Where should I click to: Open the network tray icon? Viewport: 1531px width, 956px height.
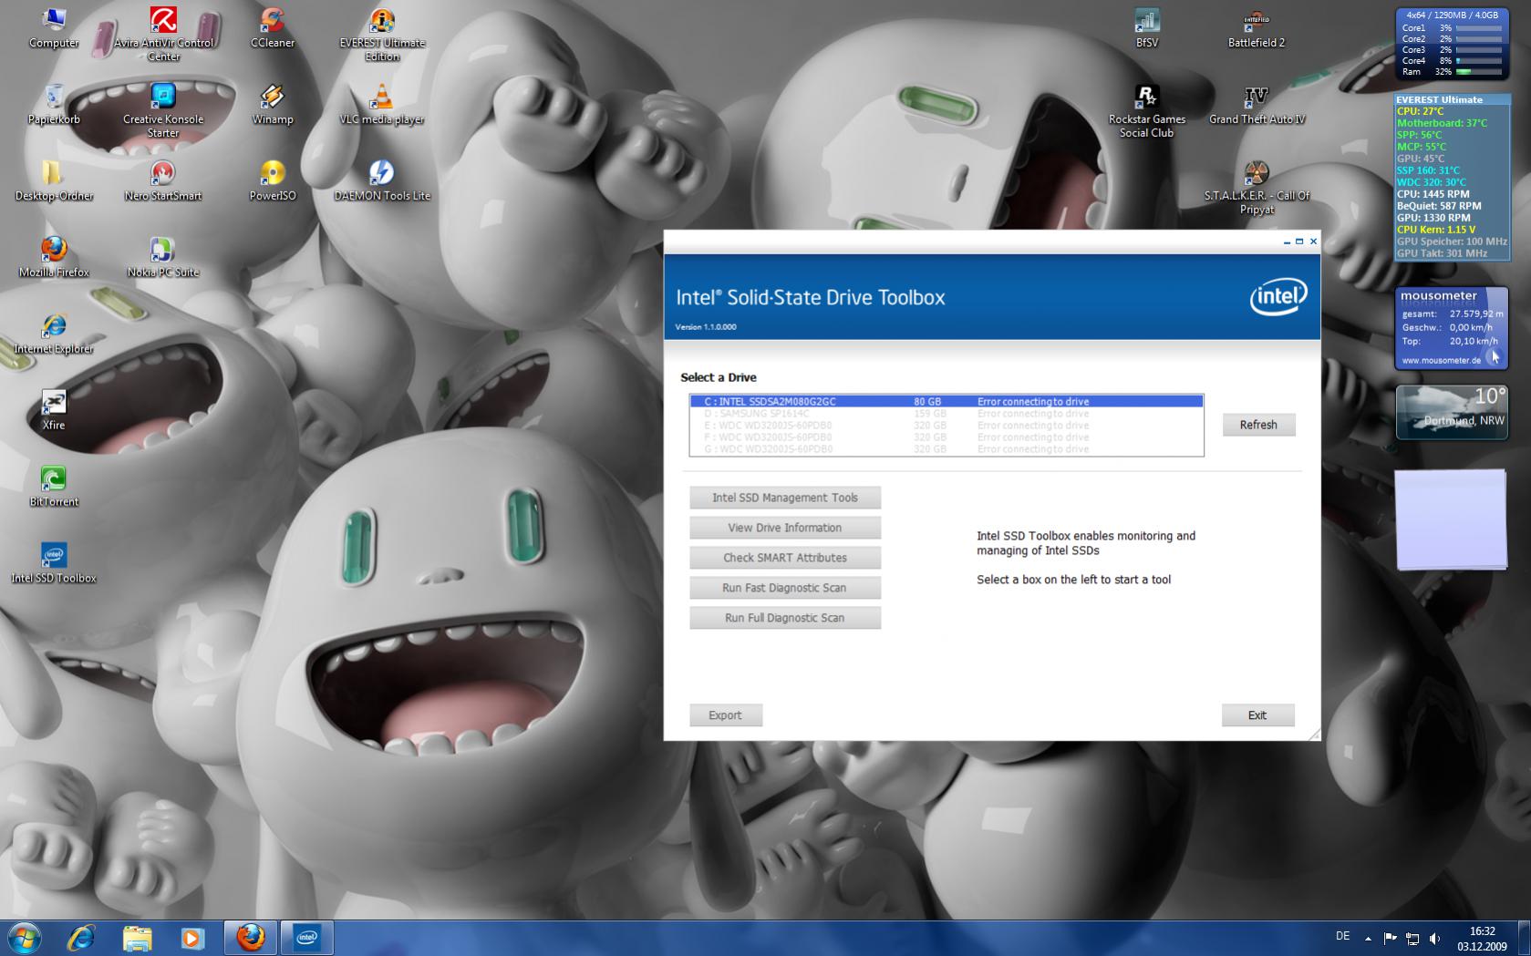[x=1412, y=937]
